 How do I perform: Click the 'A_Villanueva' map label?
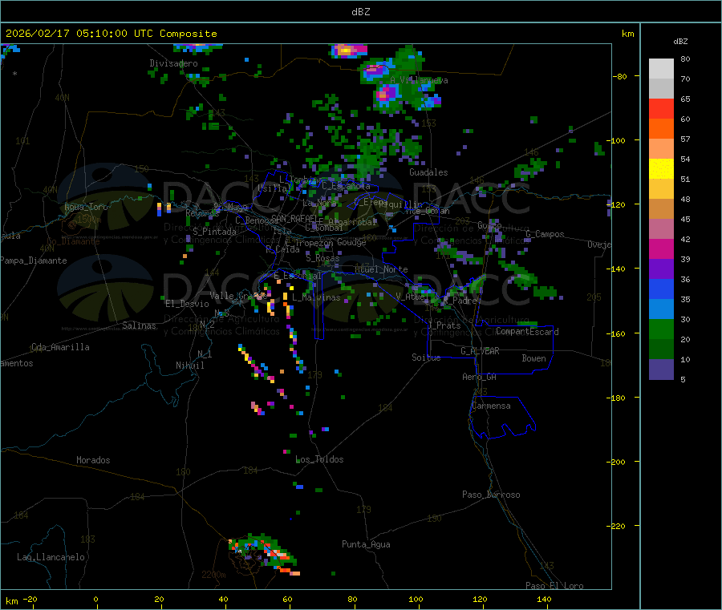click(419, 80)
